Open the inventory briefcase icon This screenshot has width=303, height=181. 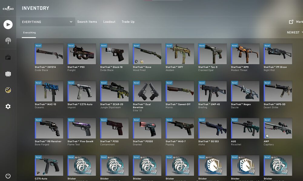click(8, 57)
